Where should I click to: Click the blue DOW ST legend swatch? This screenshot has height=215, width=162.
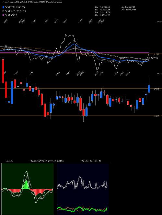[x=4, y=7]
